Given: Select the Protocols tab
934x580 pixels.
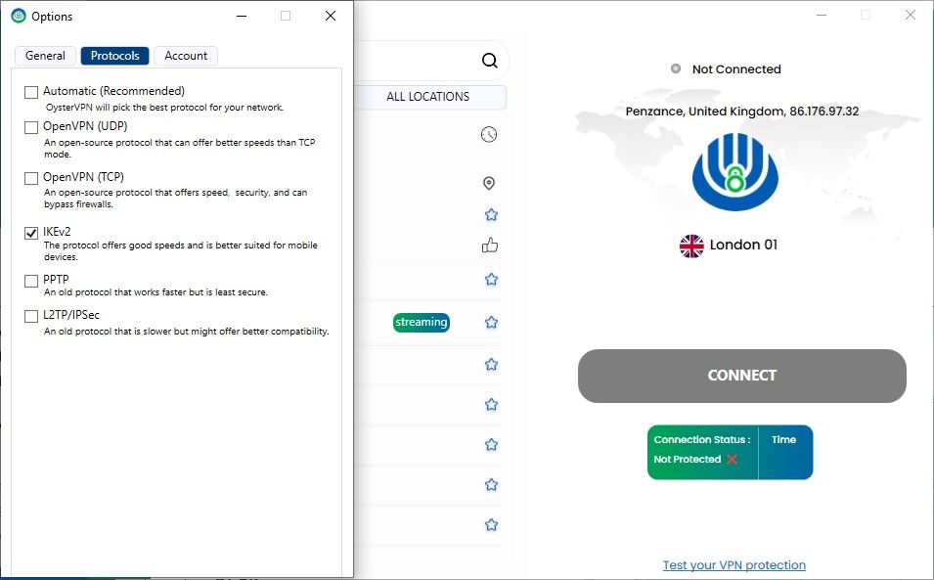Looking at the screenshot, I should 115,56.
